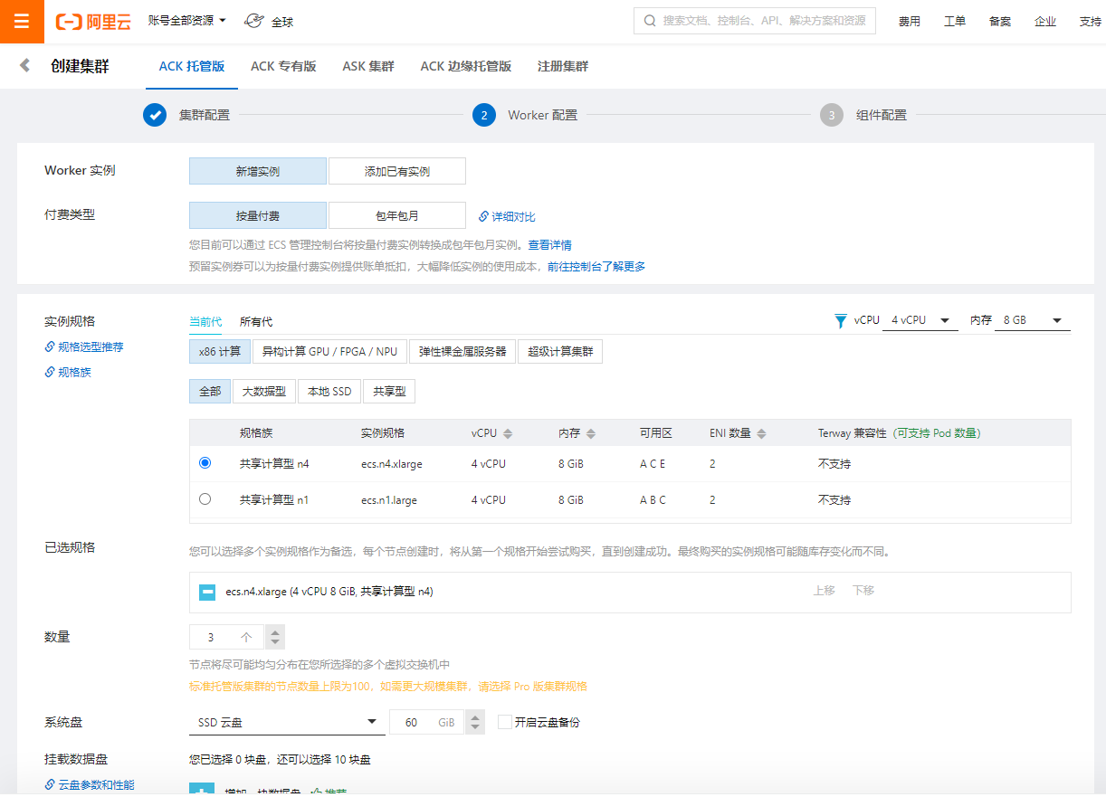Click link icon beside 规格族
The image size is (1106, 797).
click(50, 372)
